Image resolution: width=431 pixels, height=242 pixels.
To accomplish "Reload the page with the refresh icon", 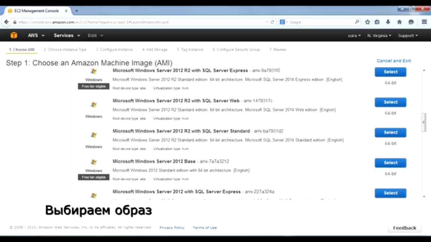I will (272, 22).
